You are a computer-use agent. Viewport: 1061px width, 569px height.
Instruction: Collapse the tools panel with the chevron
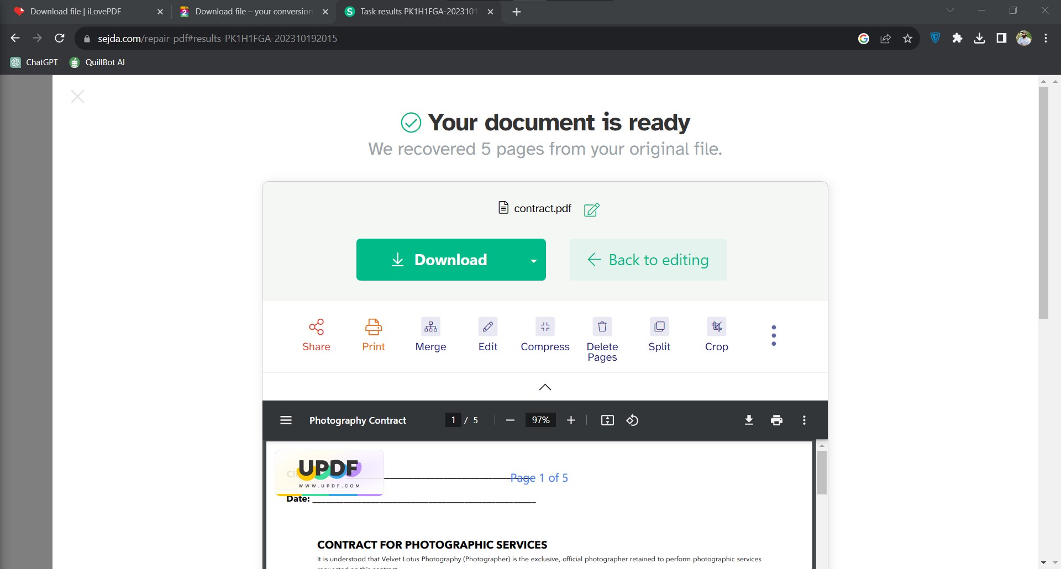[544, 387]
